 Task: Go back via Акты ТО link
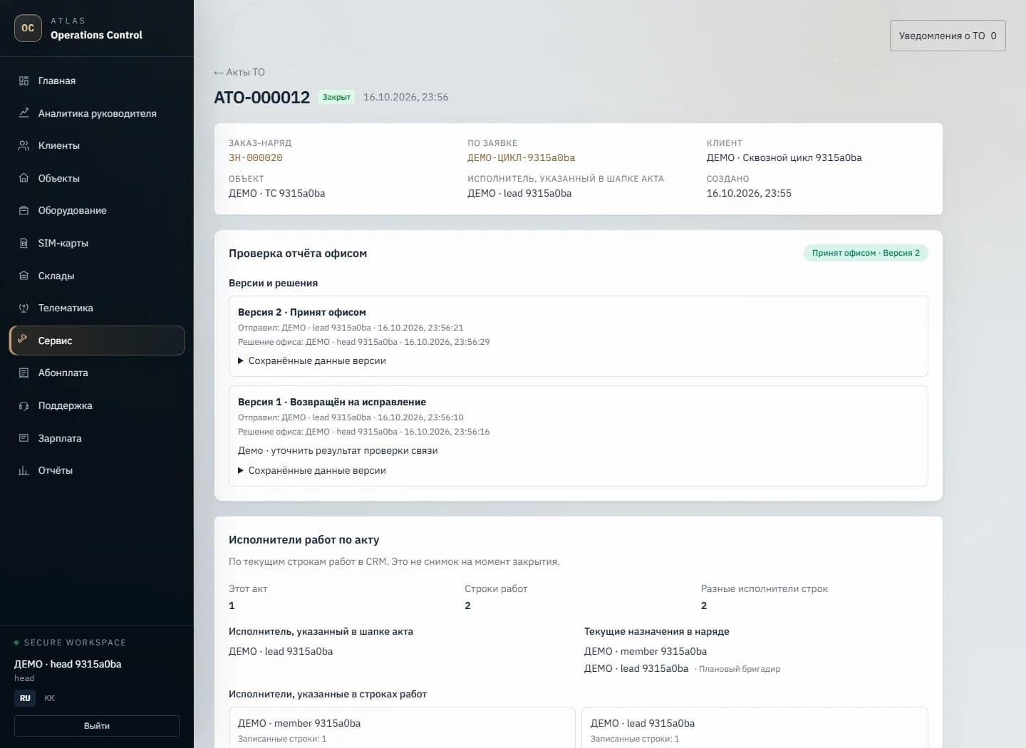239,72
